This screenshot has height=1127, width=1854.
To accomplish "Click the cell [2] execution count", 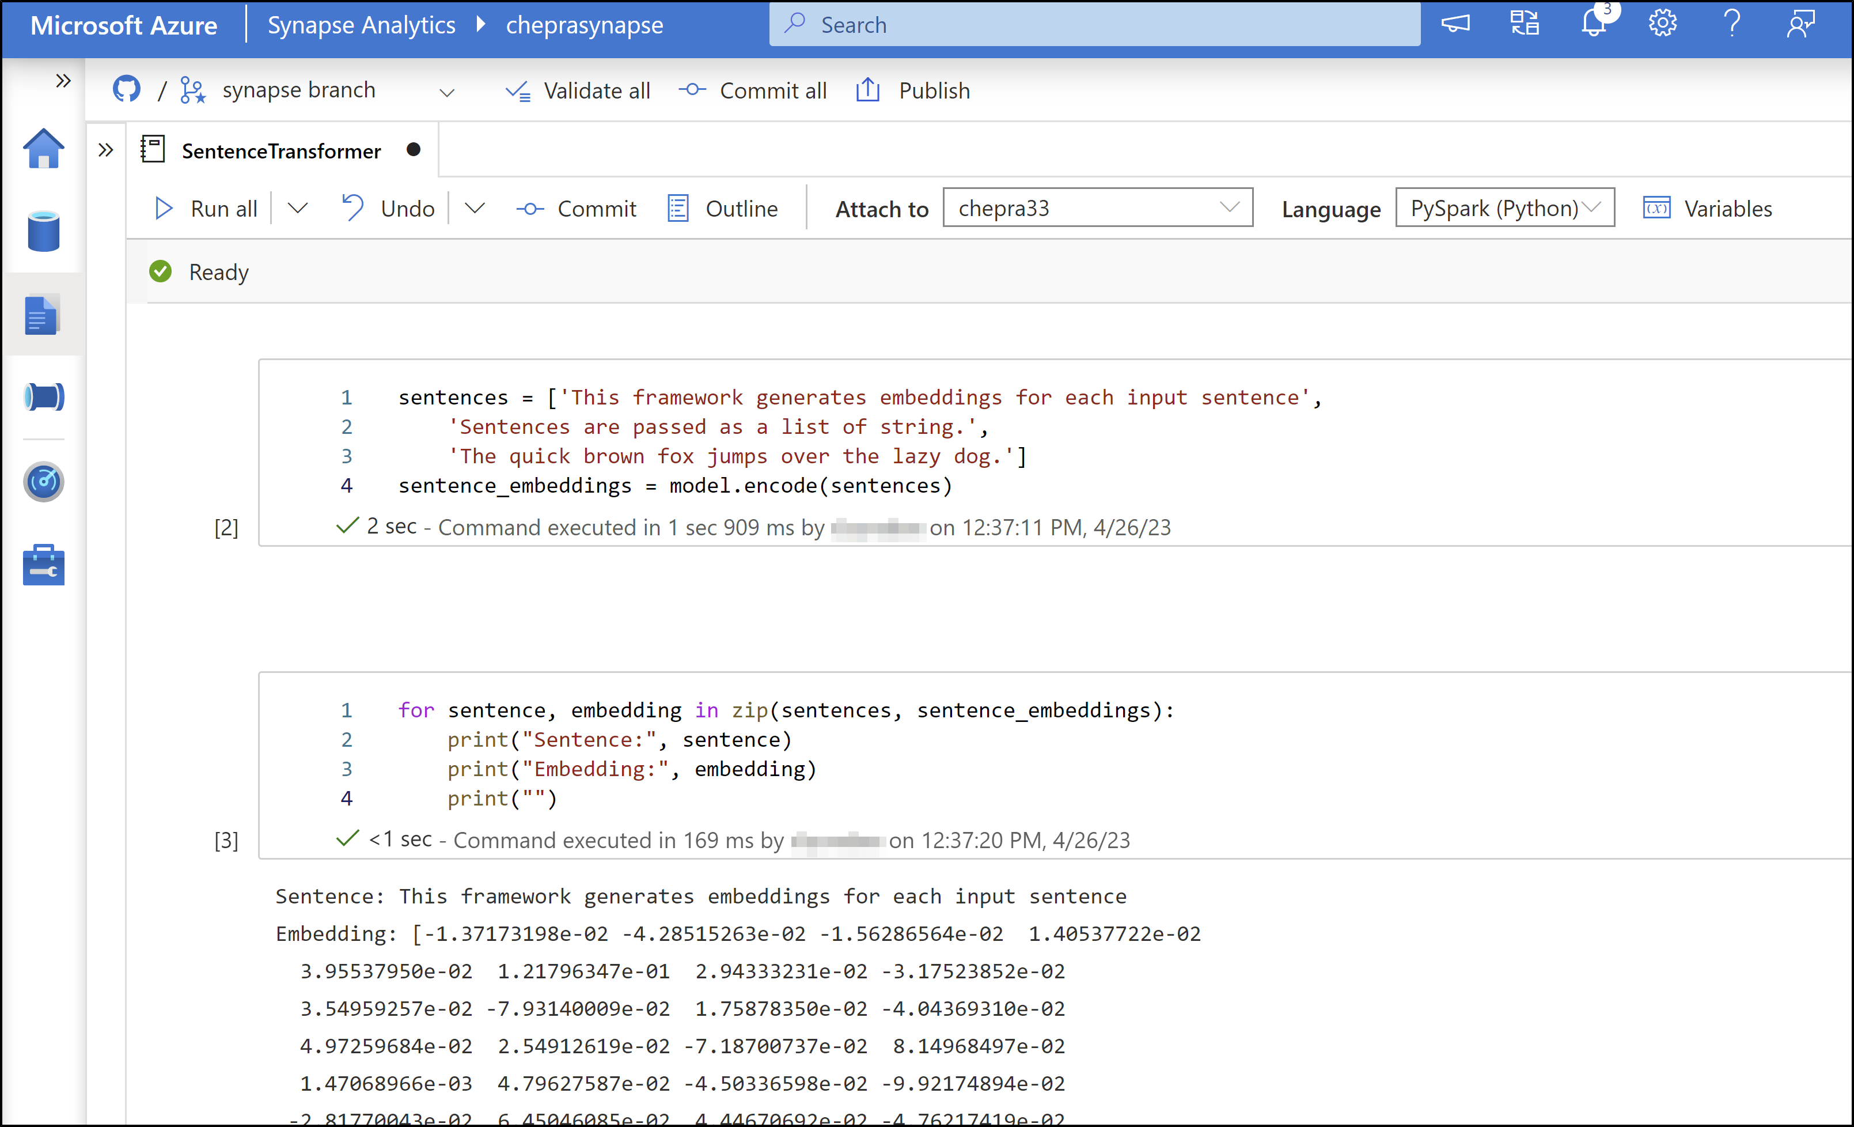I will click(226, 528).
